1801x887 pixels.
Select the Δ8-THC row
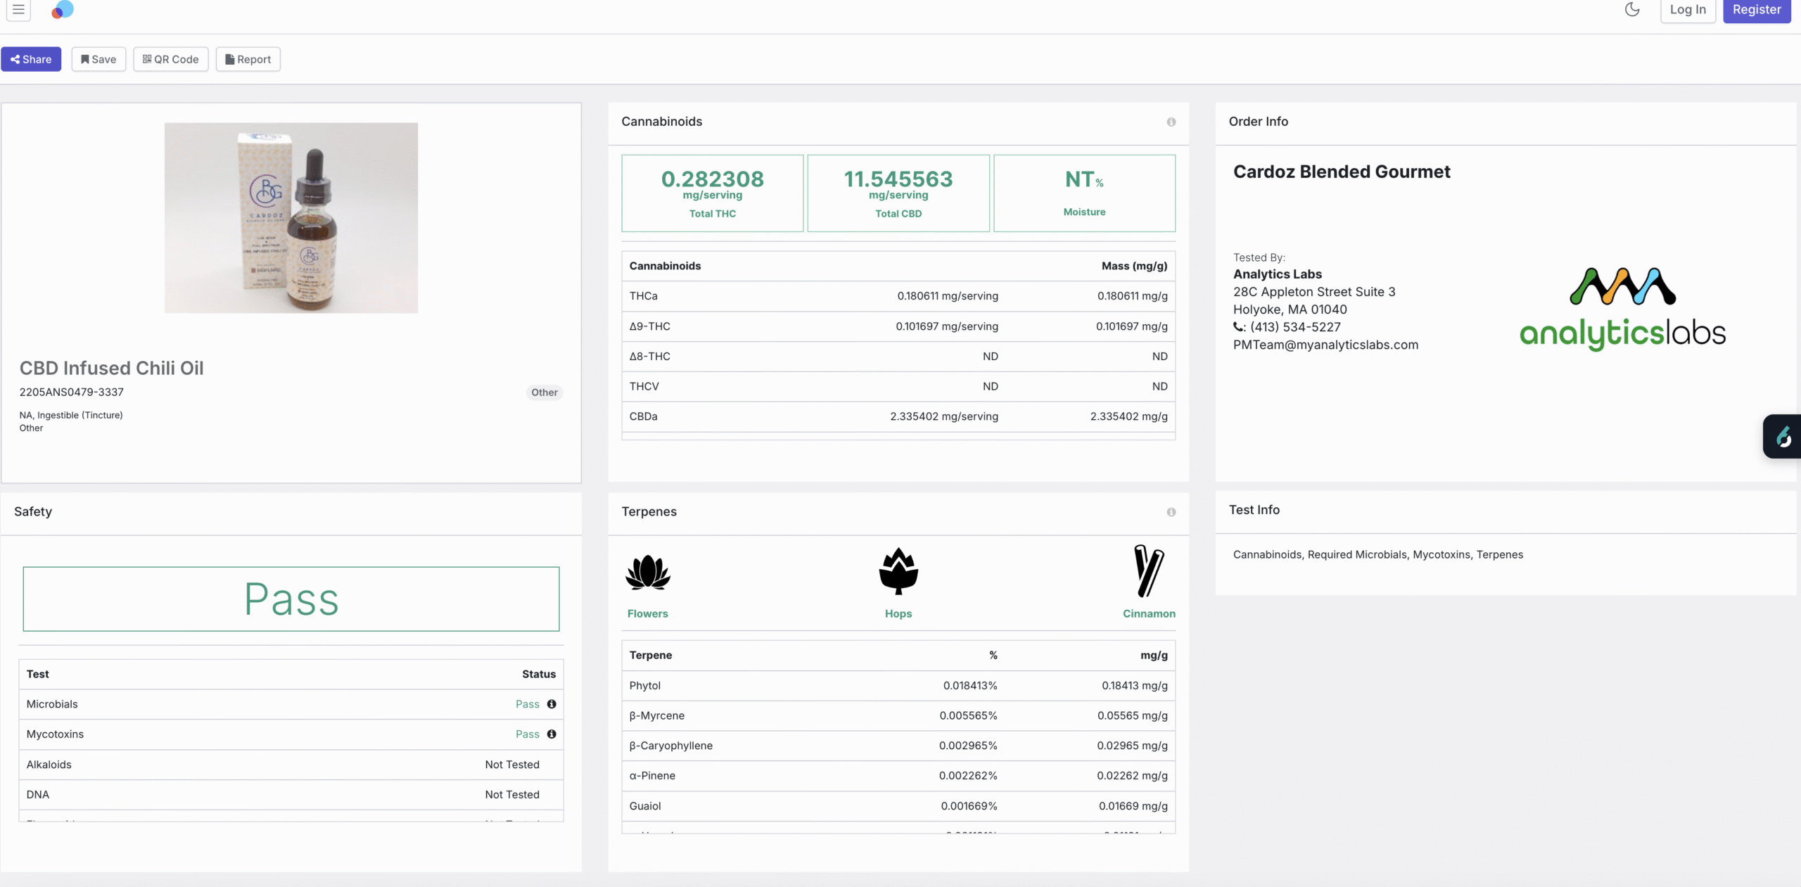(898, 357)
